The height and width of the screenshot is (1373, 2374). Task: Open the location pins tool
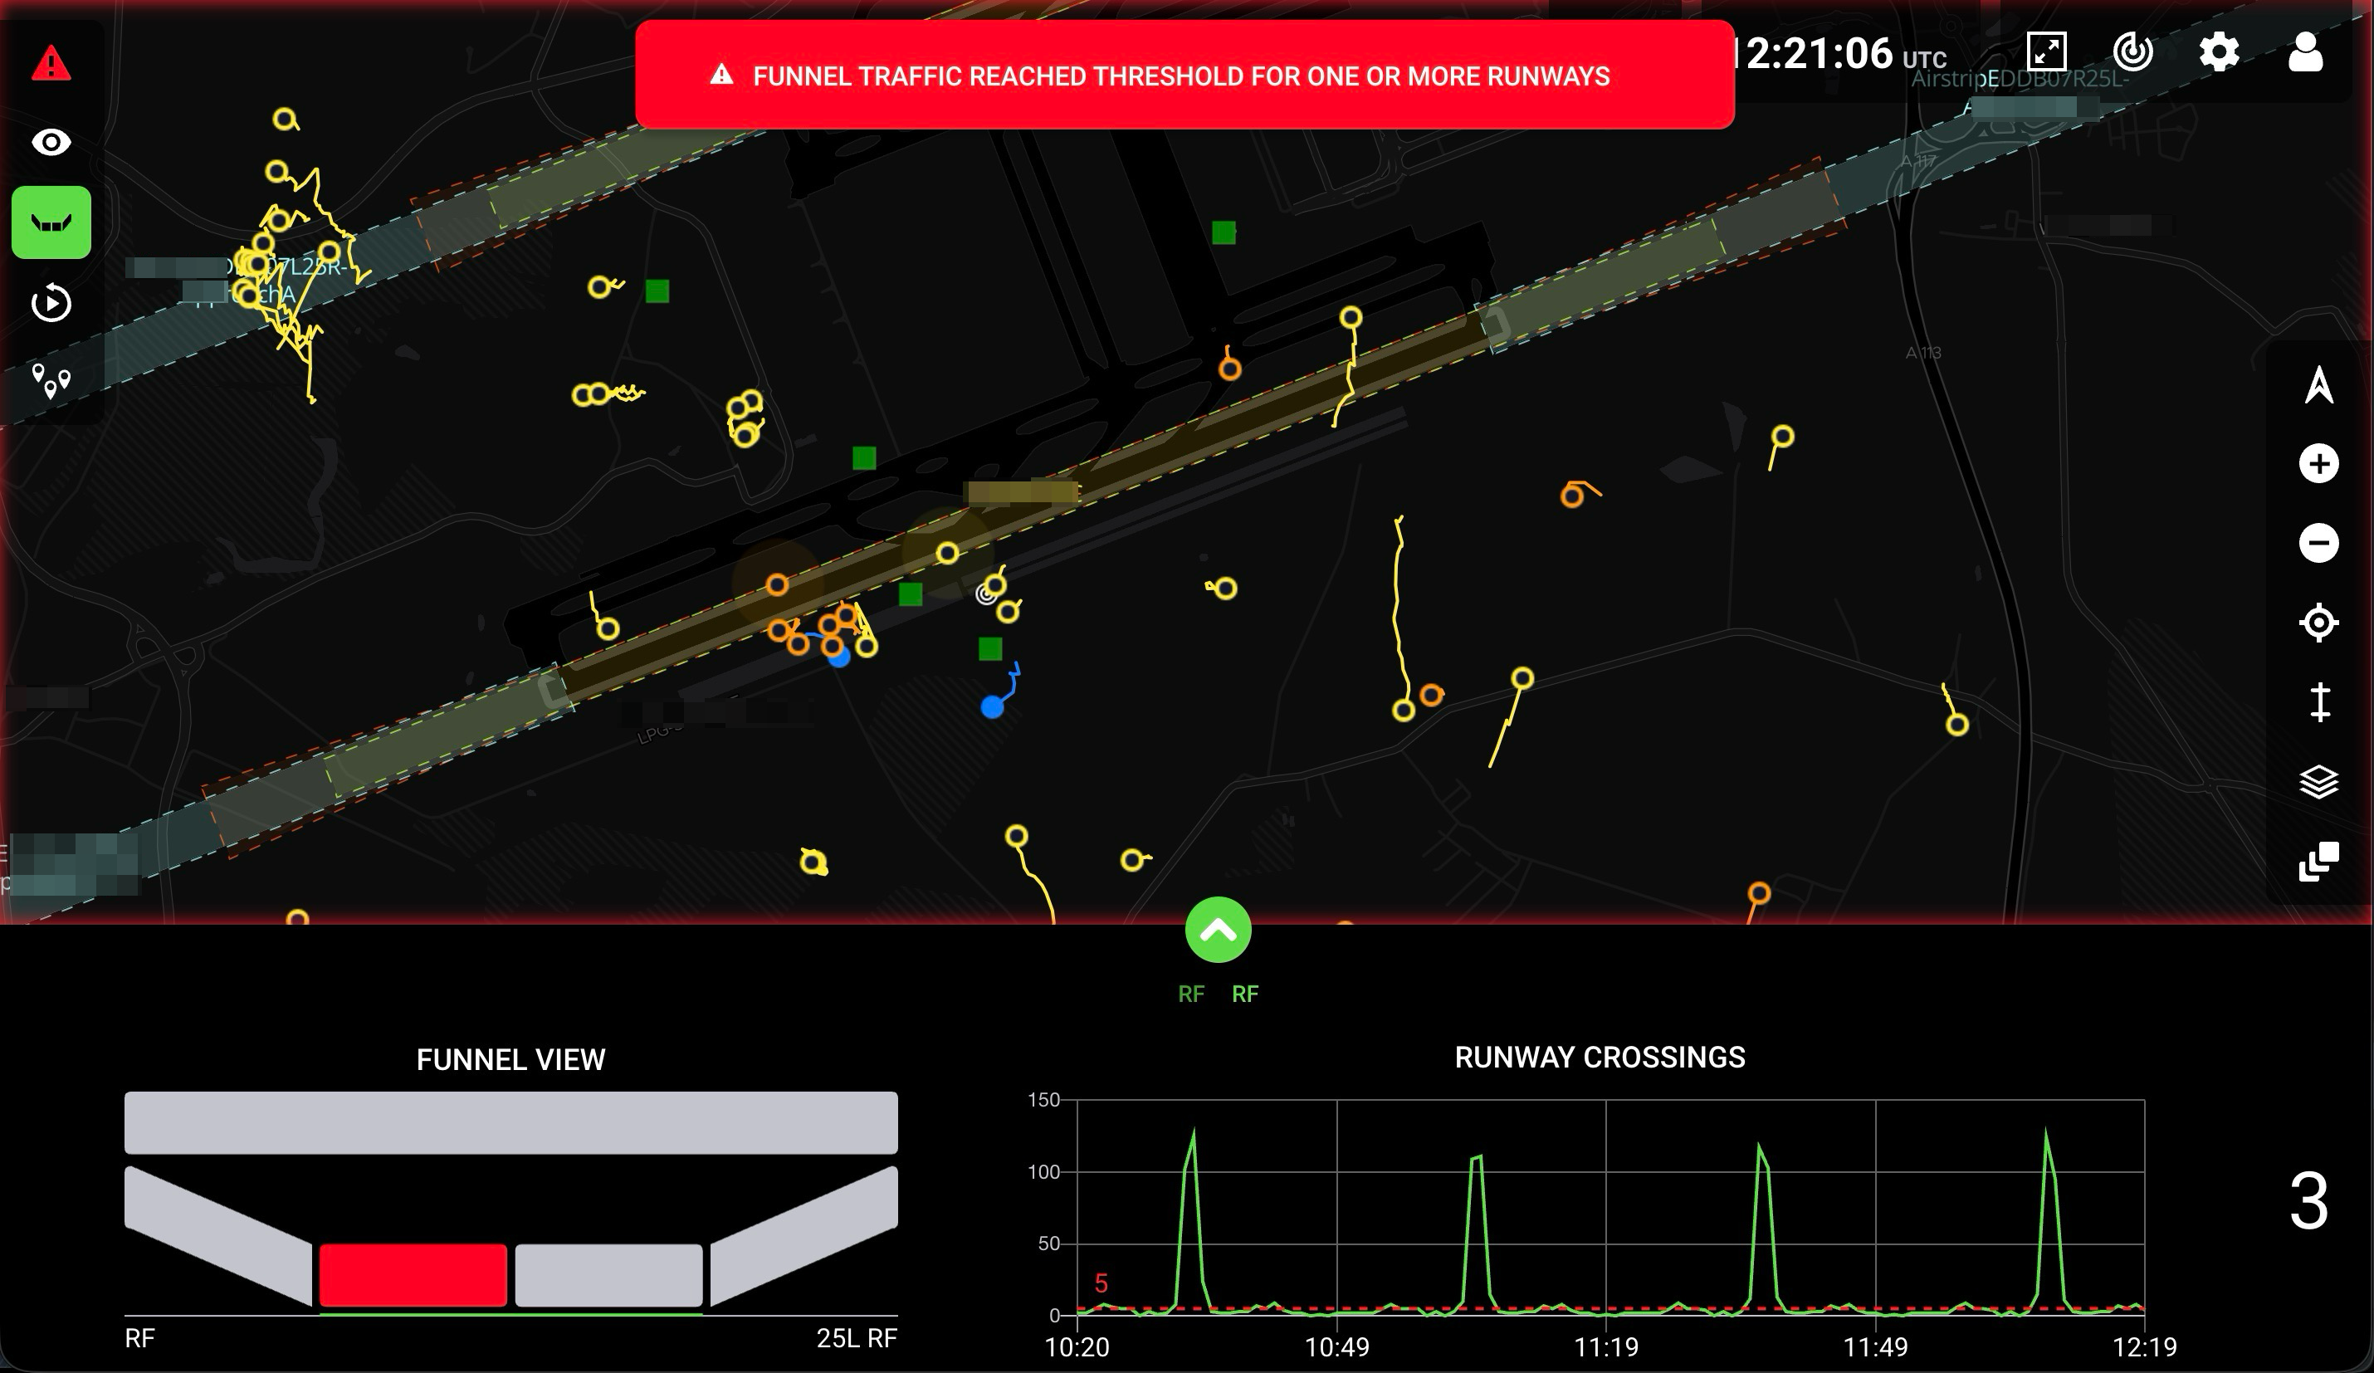[51, 378]
